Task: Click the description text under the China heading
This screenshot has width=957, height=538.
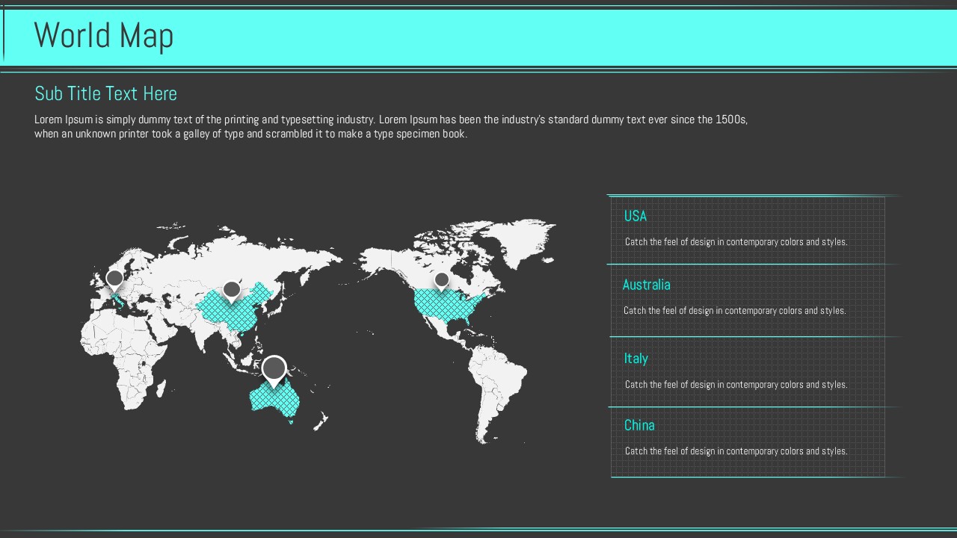Action: (x=736, y=451)
